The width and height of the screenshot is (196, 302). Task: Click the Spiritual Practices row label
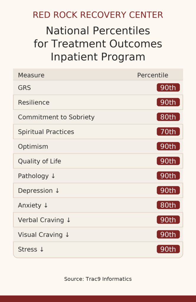[46, 132]
